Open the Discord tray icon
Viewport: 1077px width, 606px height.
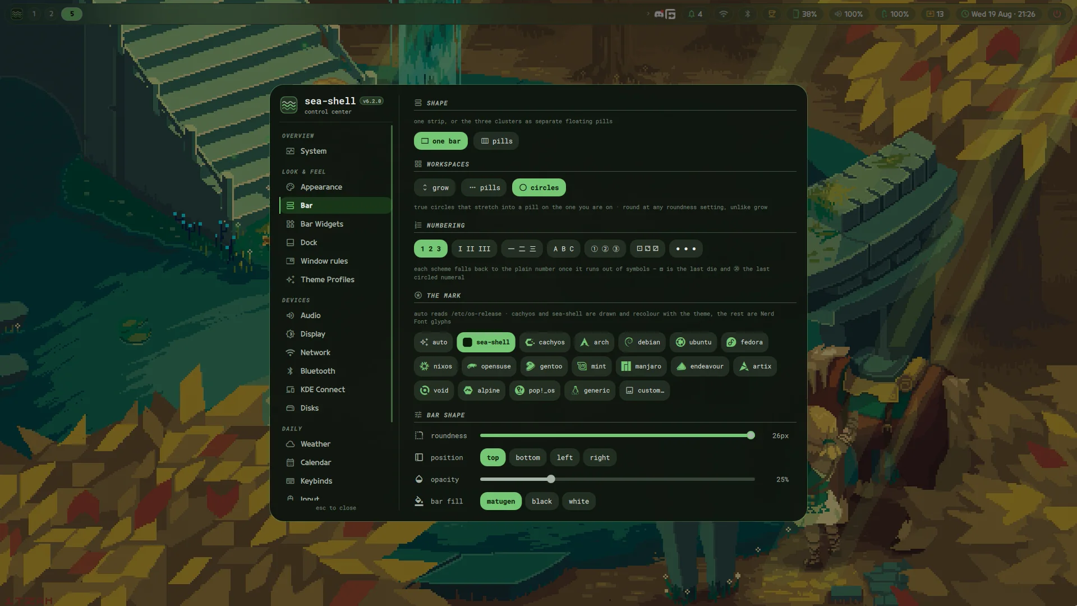point(659,14)
